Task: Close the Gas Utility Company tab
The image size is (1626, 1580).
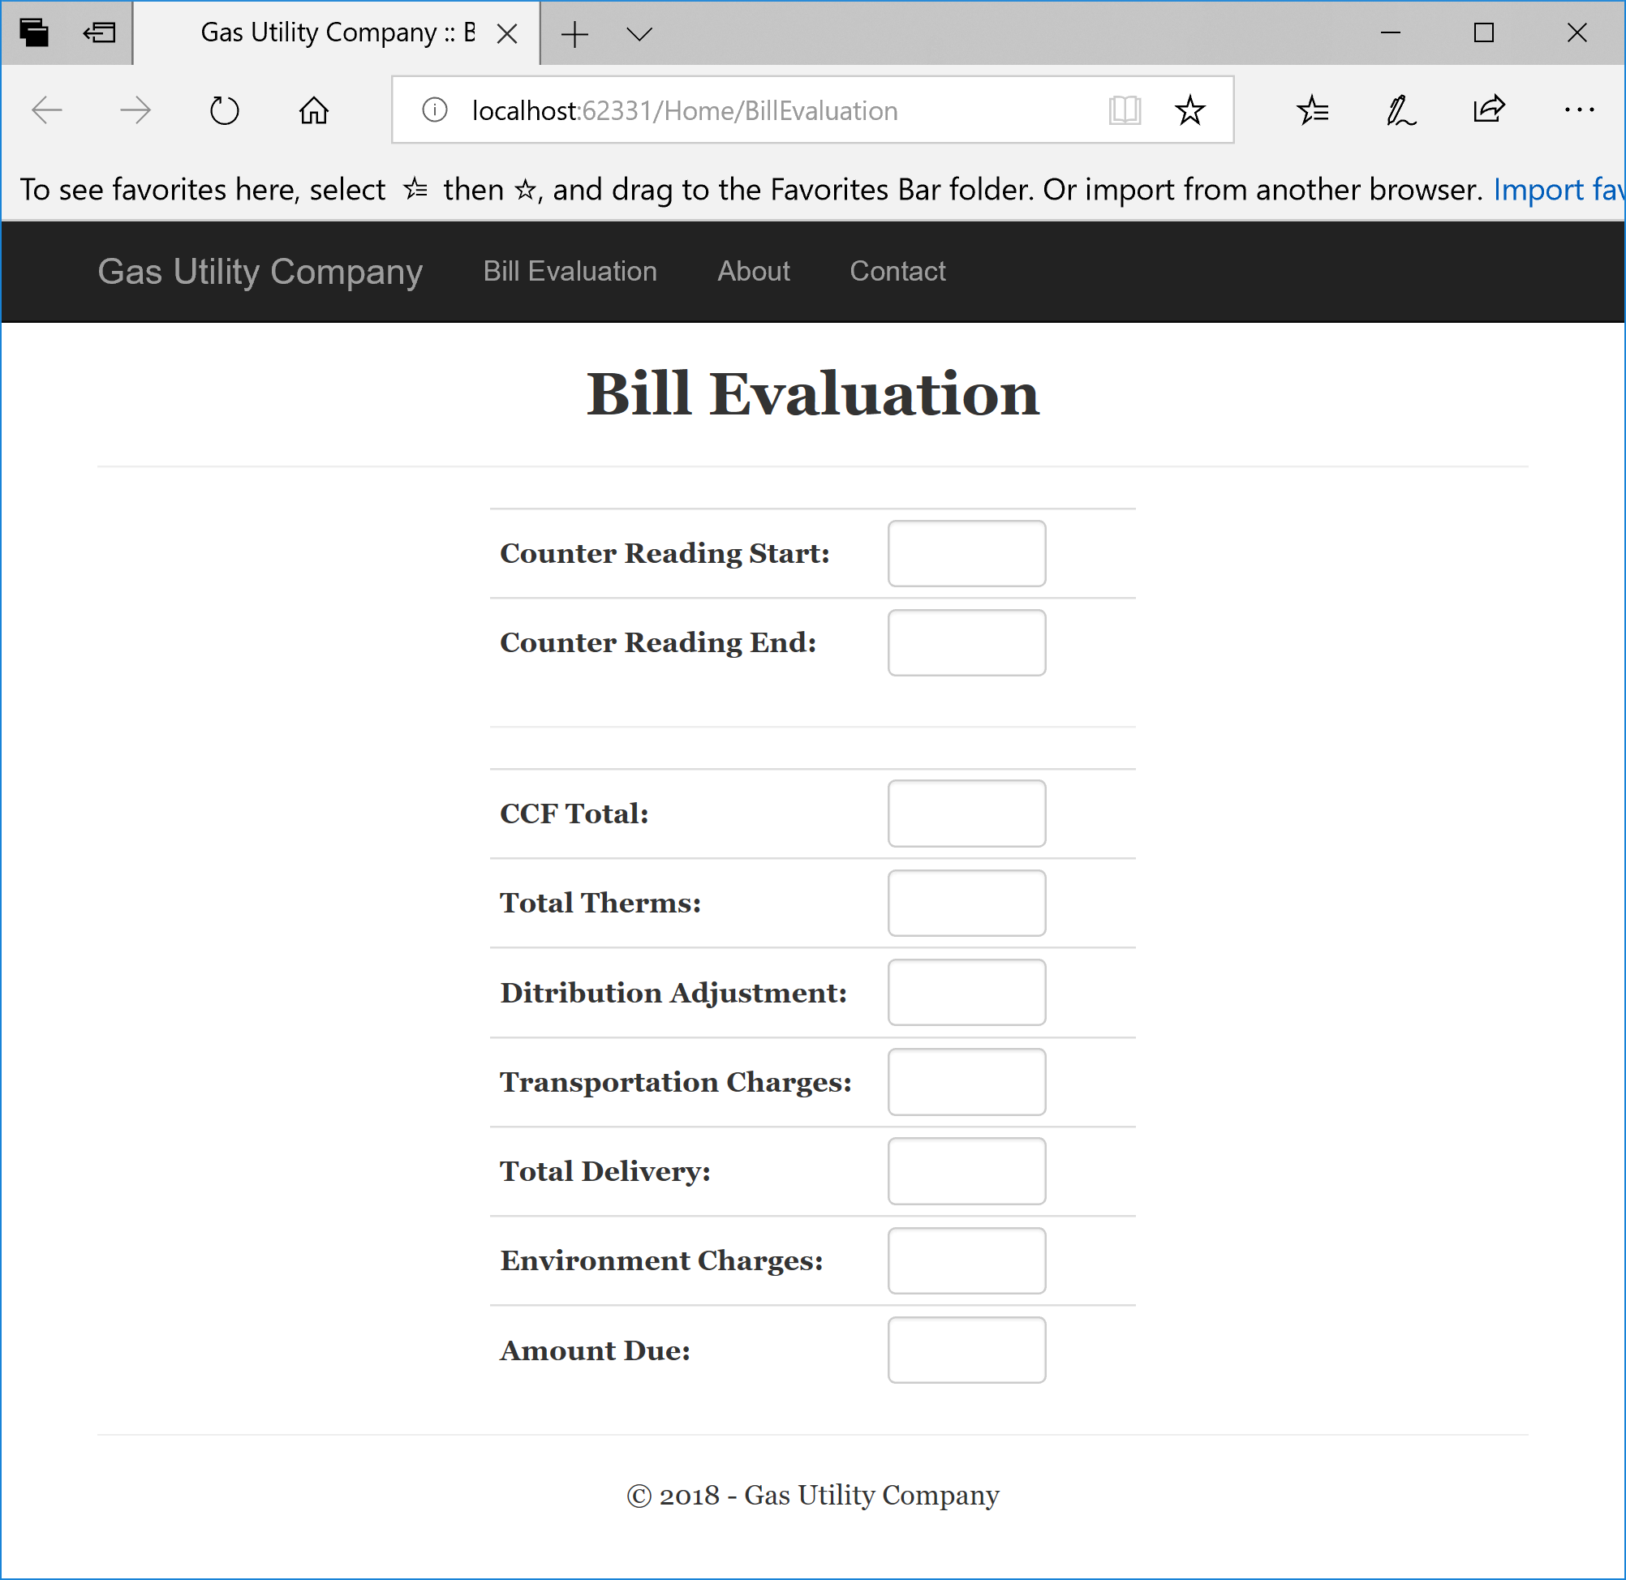Action: coord(507,34)
